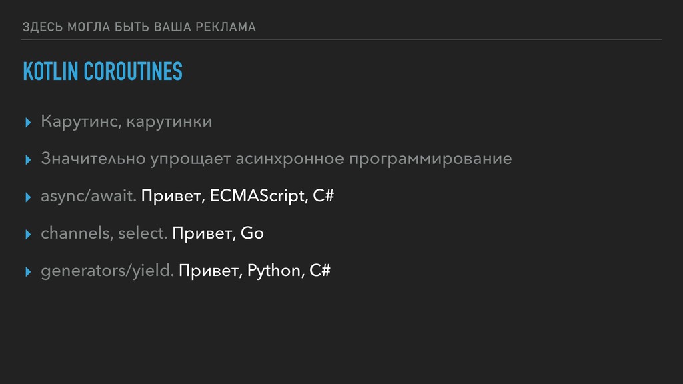Click the generators/yield text
Image resolution: width=683 pixels, height=384 pixels.
click(x=107, y=271)
